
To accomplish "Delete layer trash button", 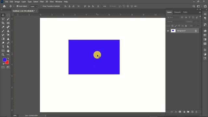I will (x=196, y=112).
